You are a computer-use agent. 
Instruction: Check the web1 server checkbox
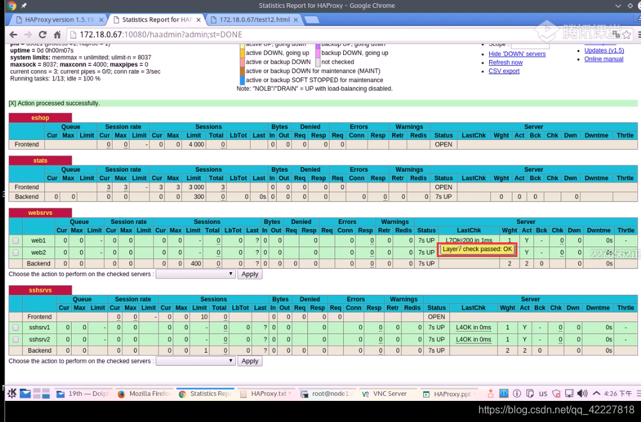point(15,241)
